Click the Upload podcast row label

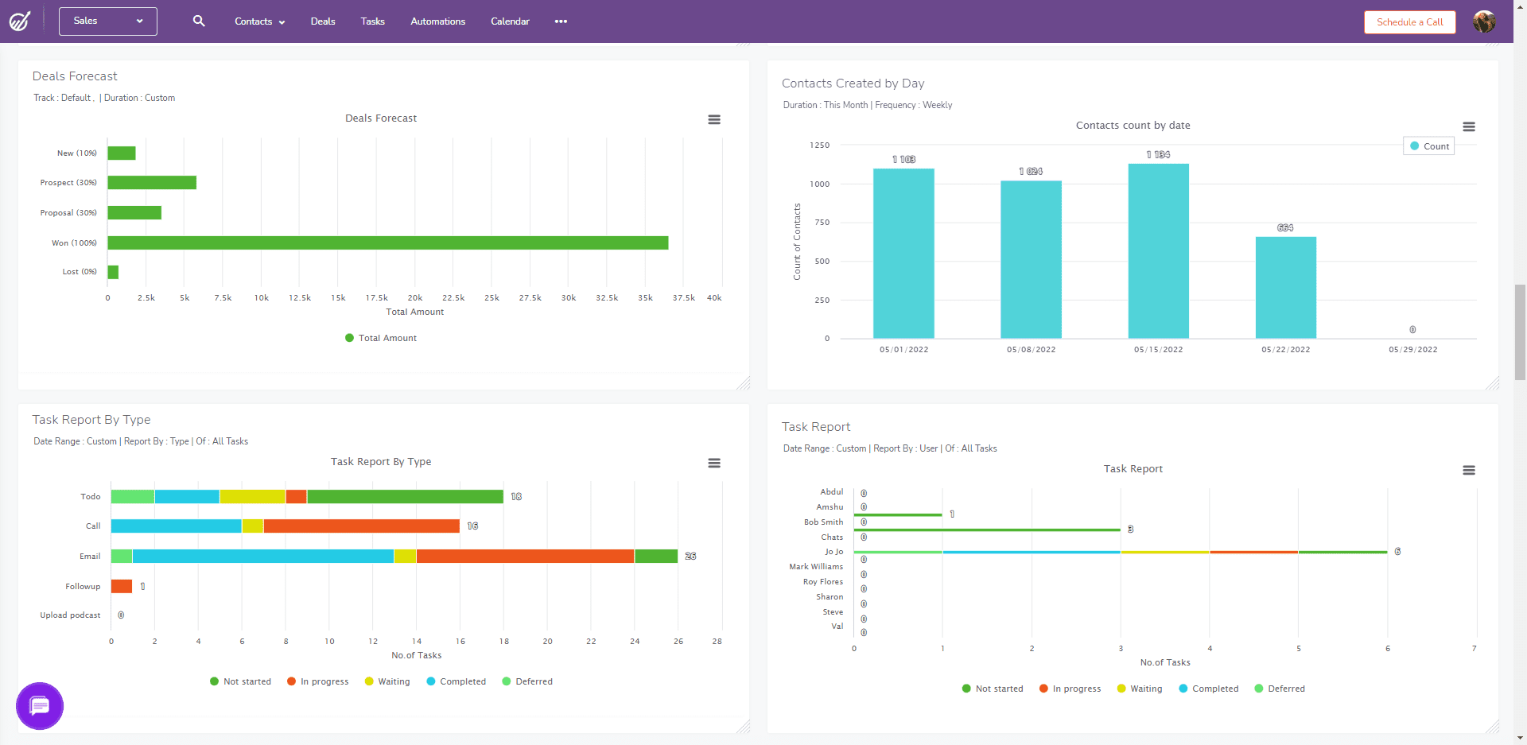pos(70,615)
